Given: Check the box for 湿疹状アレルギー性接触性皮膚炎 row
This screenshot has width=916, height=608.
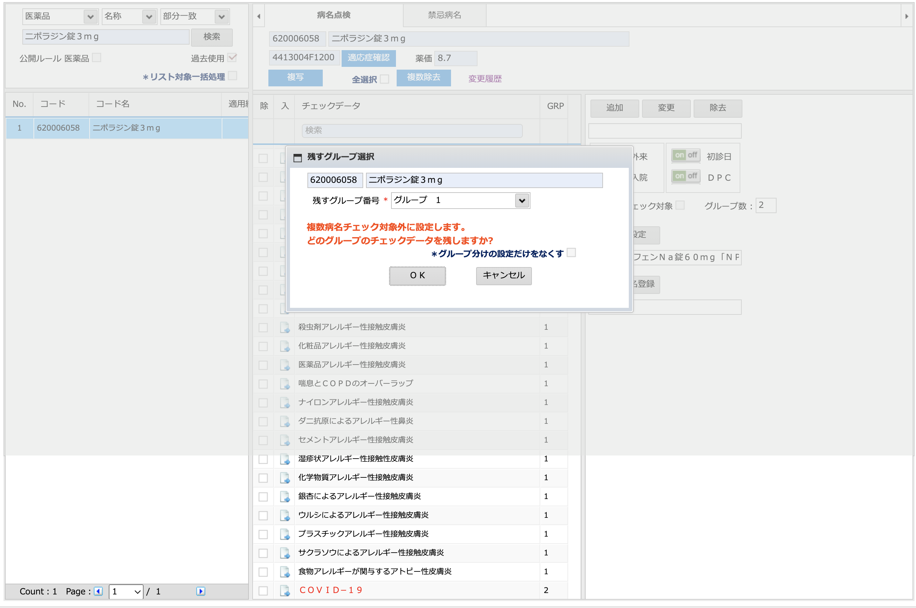Looking at the screenshot, I should pyautogui.click(x=263, y=459).
